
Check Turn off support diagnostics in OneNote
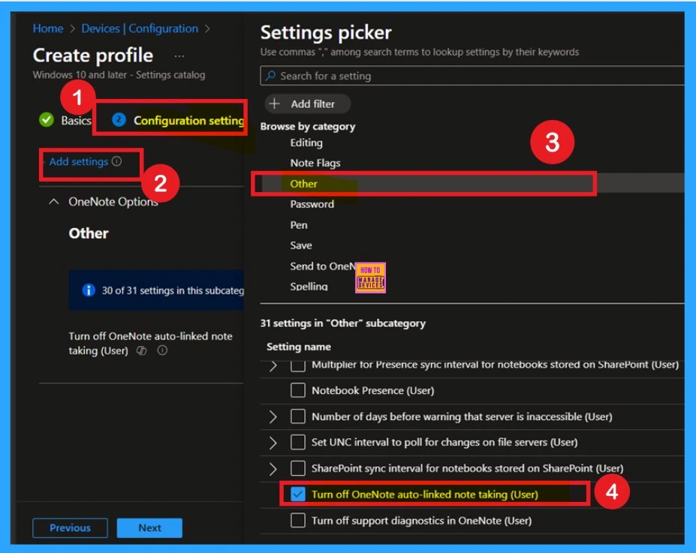pos(298,520)
